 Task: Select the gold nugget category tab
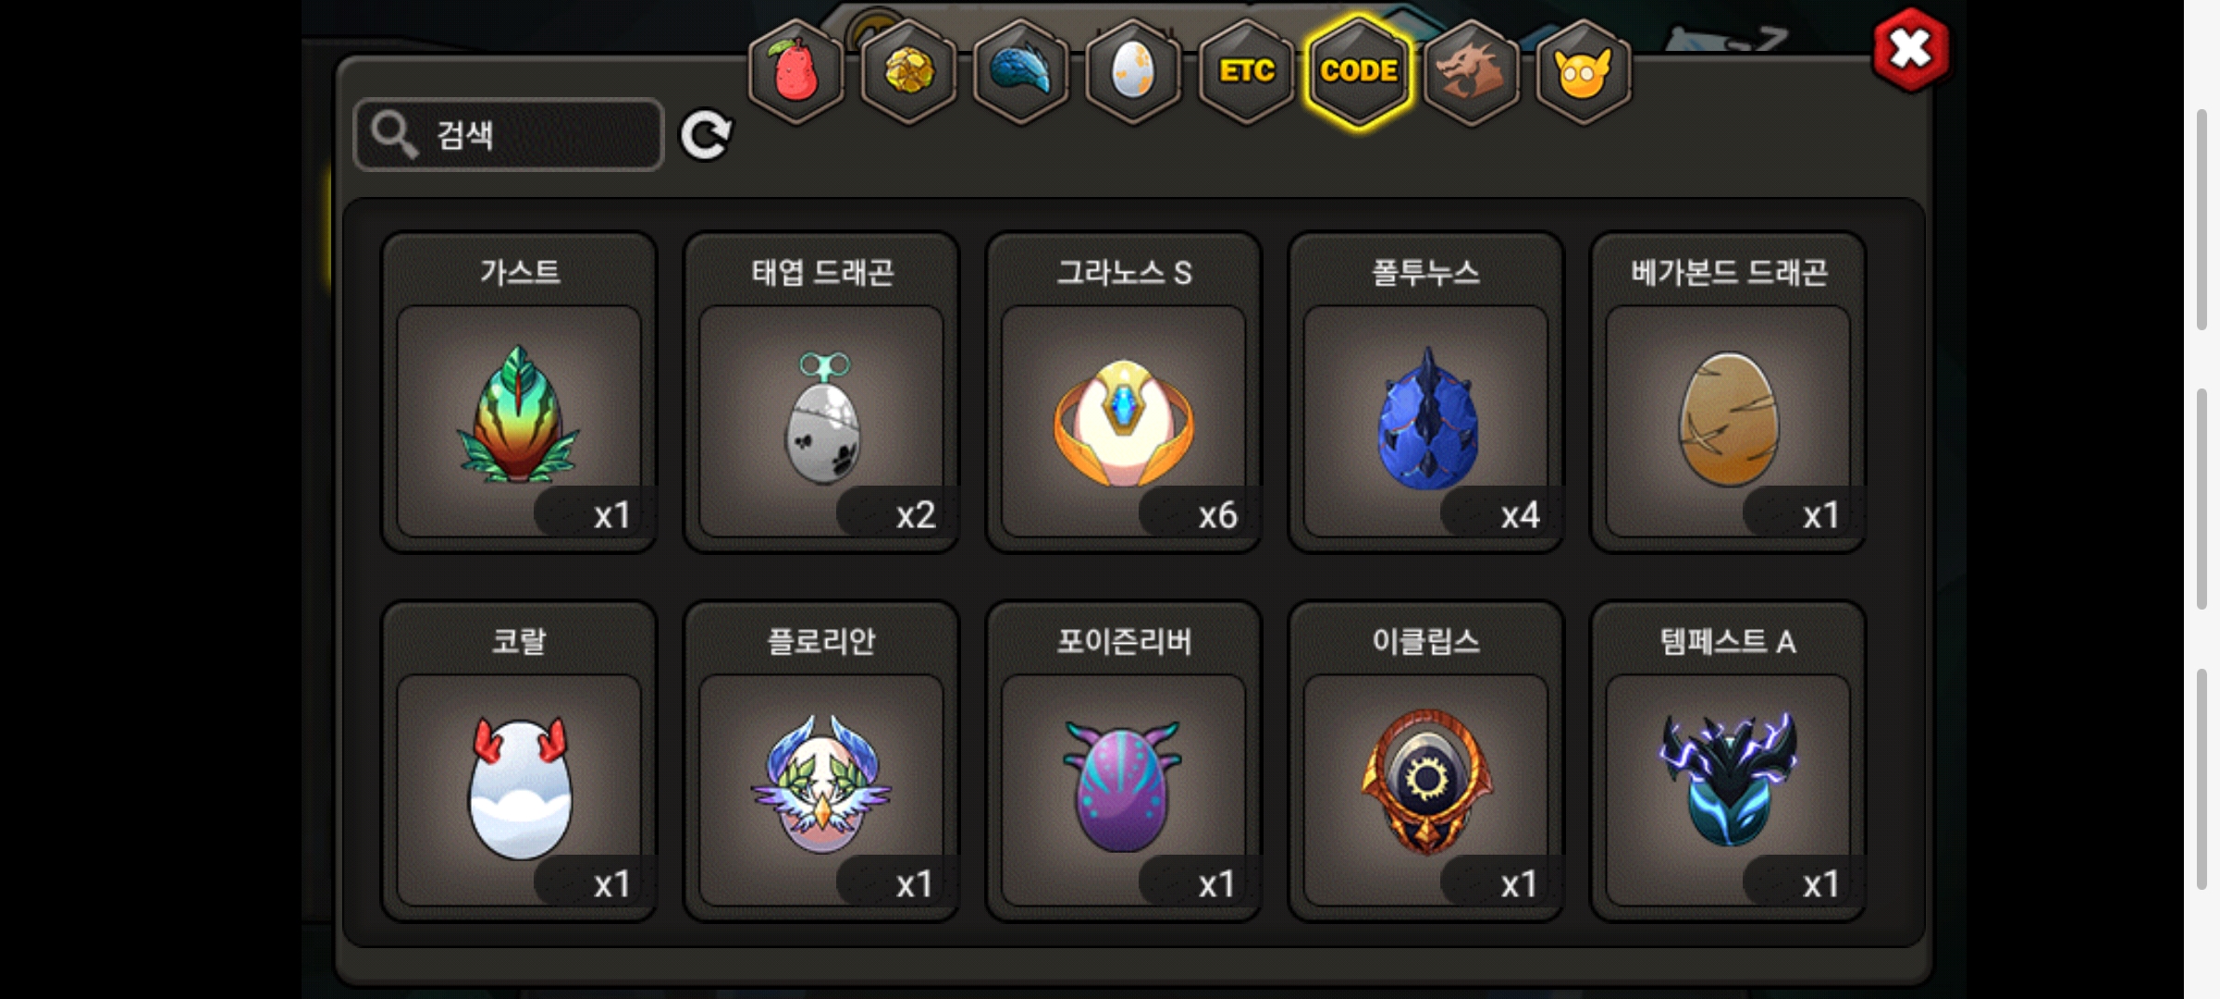pos(908,72)
